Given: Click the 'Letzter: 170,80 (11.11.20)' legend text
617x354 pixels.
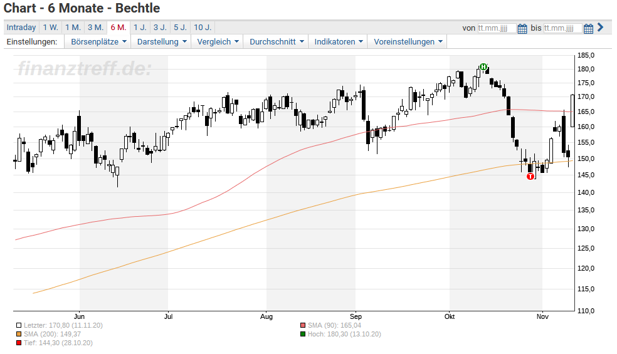Looking at the screenshot, I should [63, 326].
